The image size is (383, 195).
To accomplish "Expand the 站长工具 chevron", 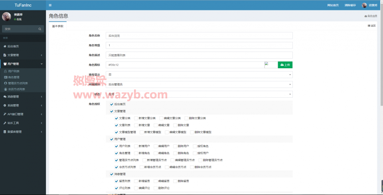I will 41,123.
